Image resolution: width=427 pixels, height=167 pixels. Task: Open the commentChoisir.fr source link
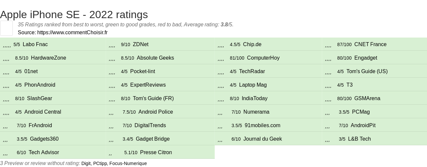click(x=72, y=32)
